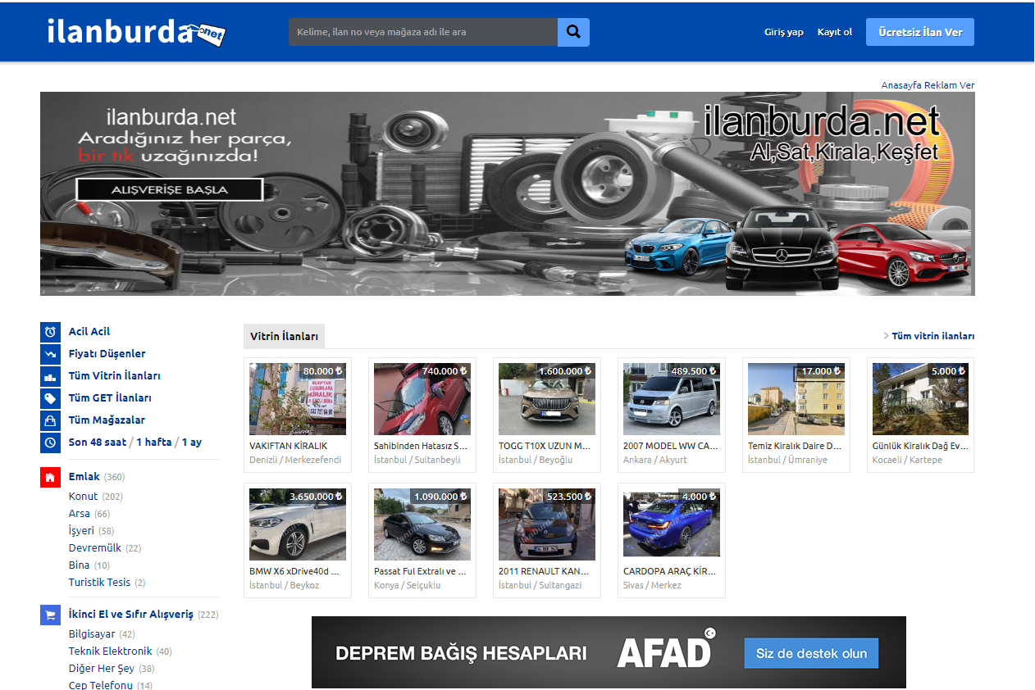1035x690 pixels.
Task: Open the AFAD deprem bağış banner
Action: pos(609,652)
